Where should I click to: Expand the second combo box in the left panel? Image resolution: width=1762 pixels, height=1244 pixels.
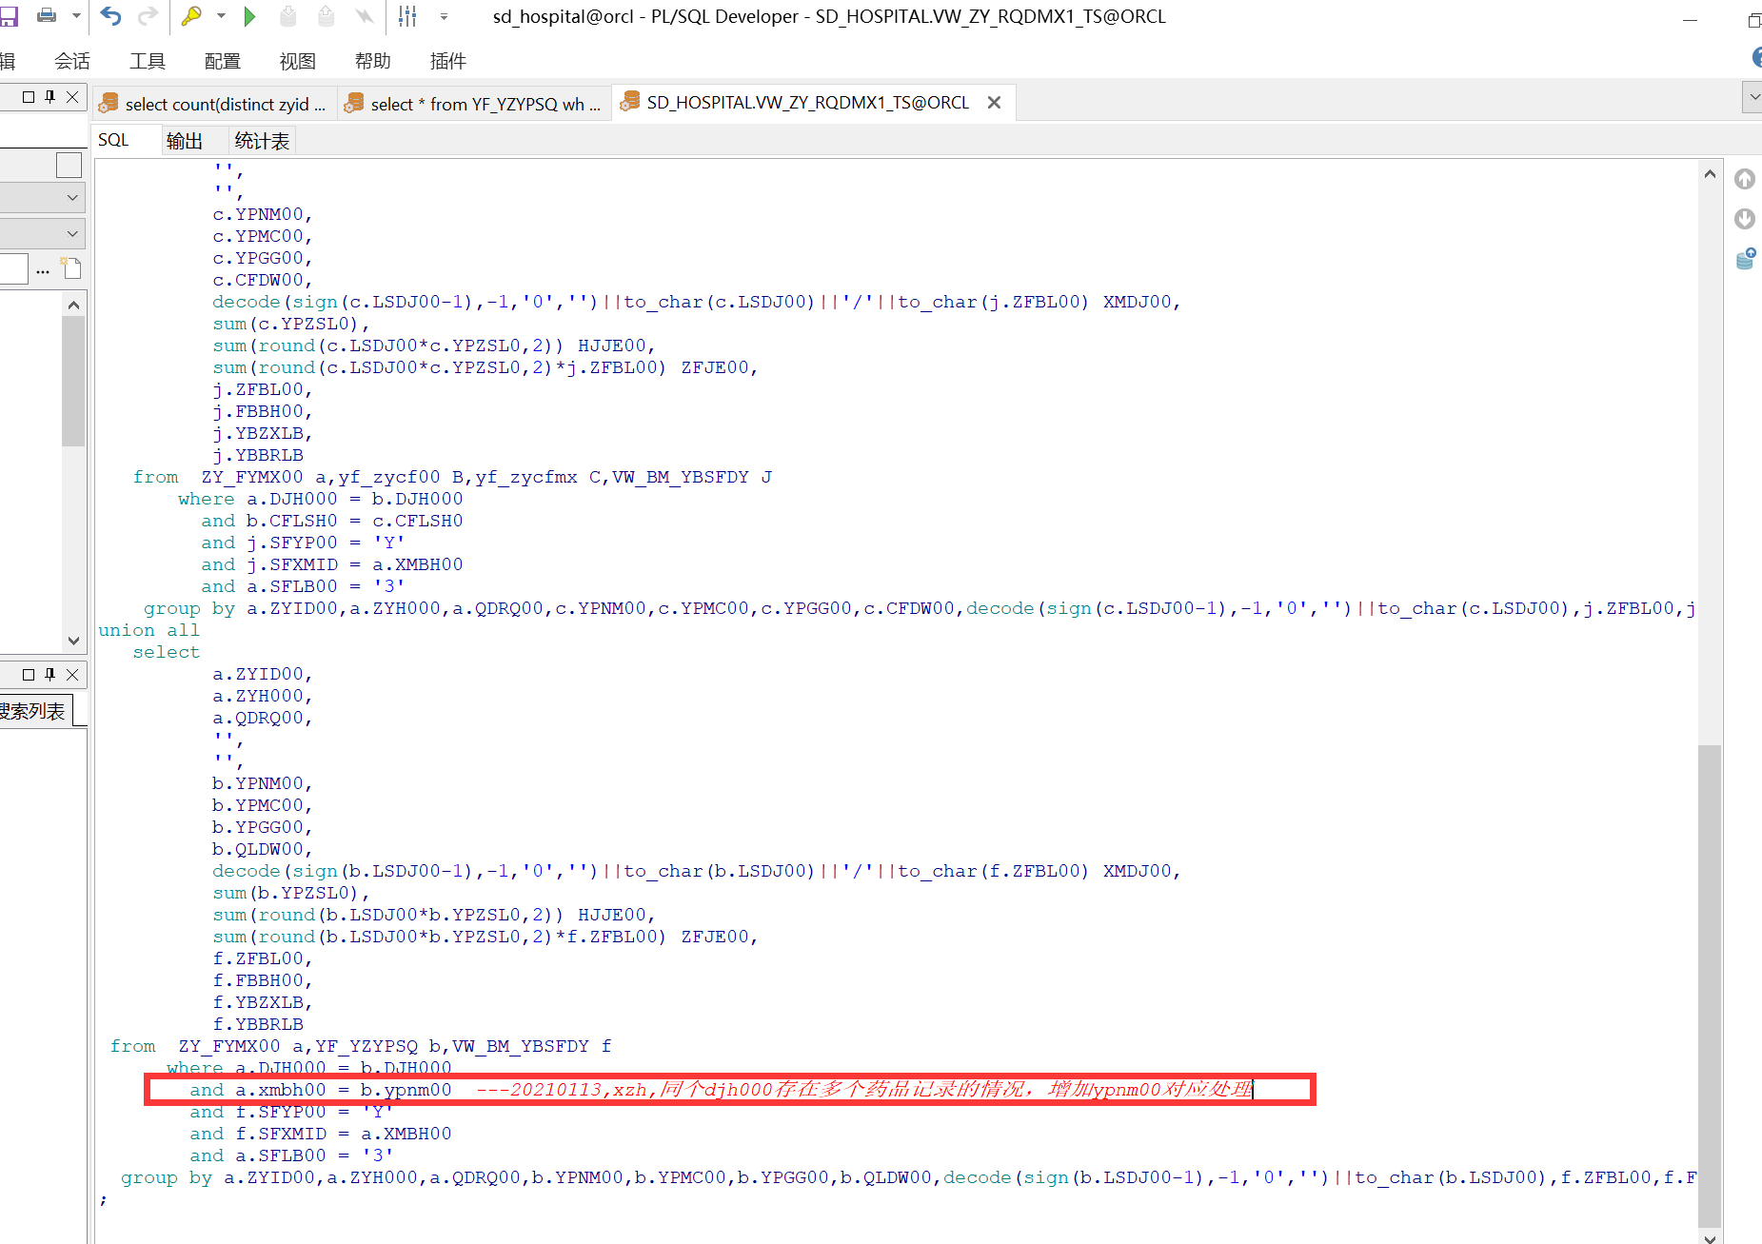point(72,233)
